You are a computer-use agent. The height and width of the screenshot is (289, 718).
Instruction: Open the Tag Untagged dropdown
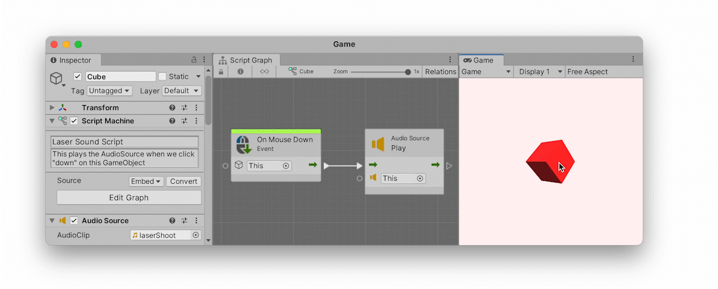tap(109, 91)
